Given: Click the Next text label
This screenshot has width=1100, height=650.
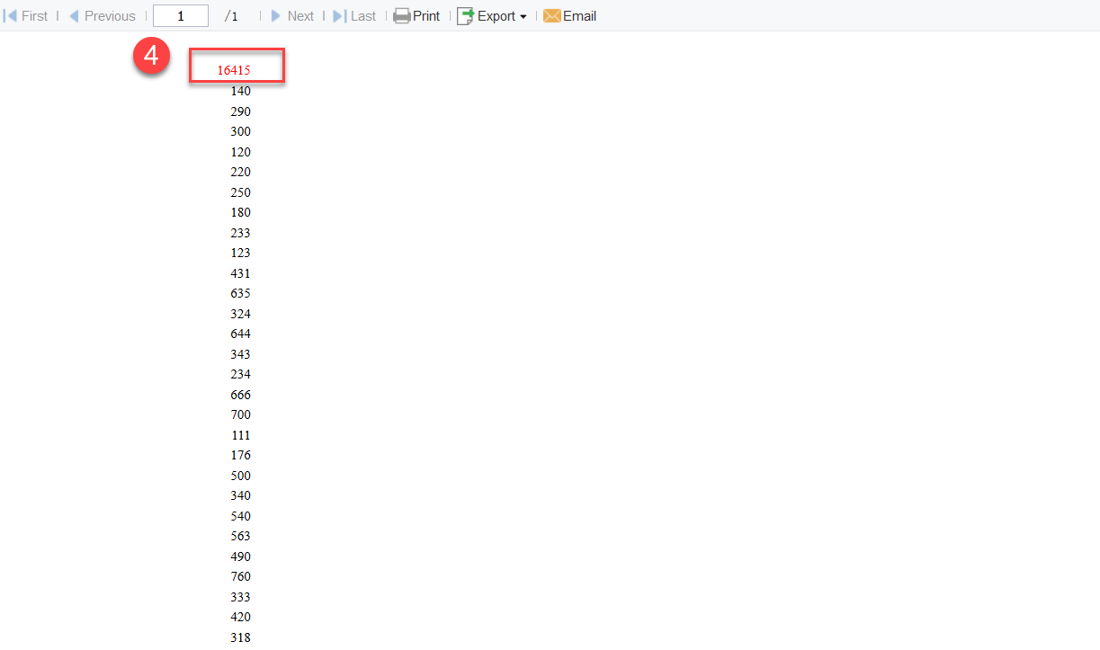Looking at the screenshot, I should point(300,15).
